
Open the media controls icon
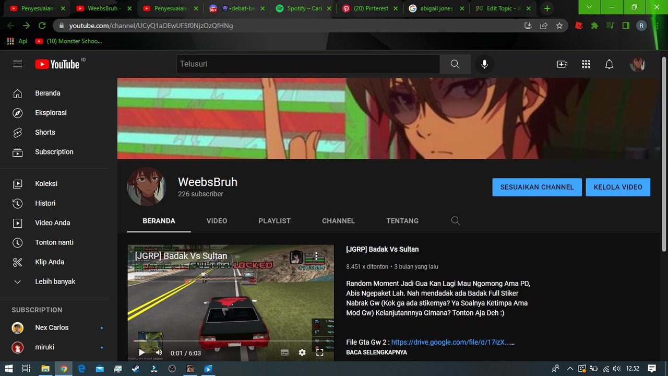point(610,26)
